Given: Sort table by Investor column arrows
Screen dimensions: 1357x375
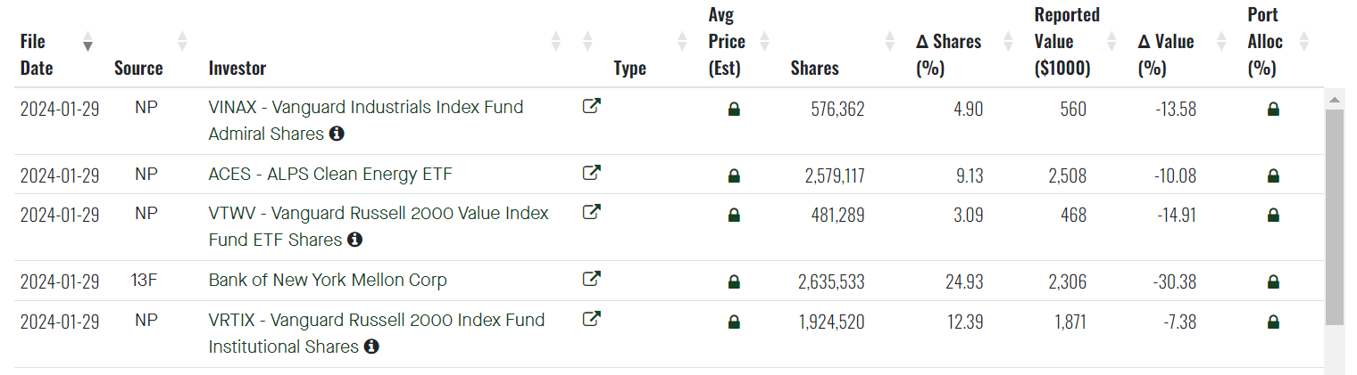Looking at the screenshot, I should coord(556,41).
